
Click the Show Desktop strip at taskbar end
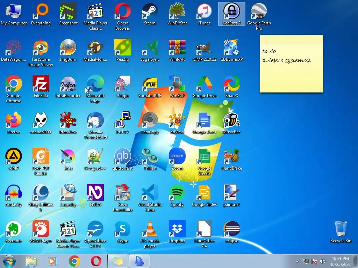[356, 261]
